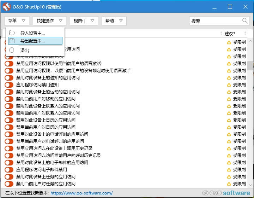
Task: Open the 视图 dropdown
Action: point(84,21)
